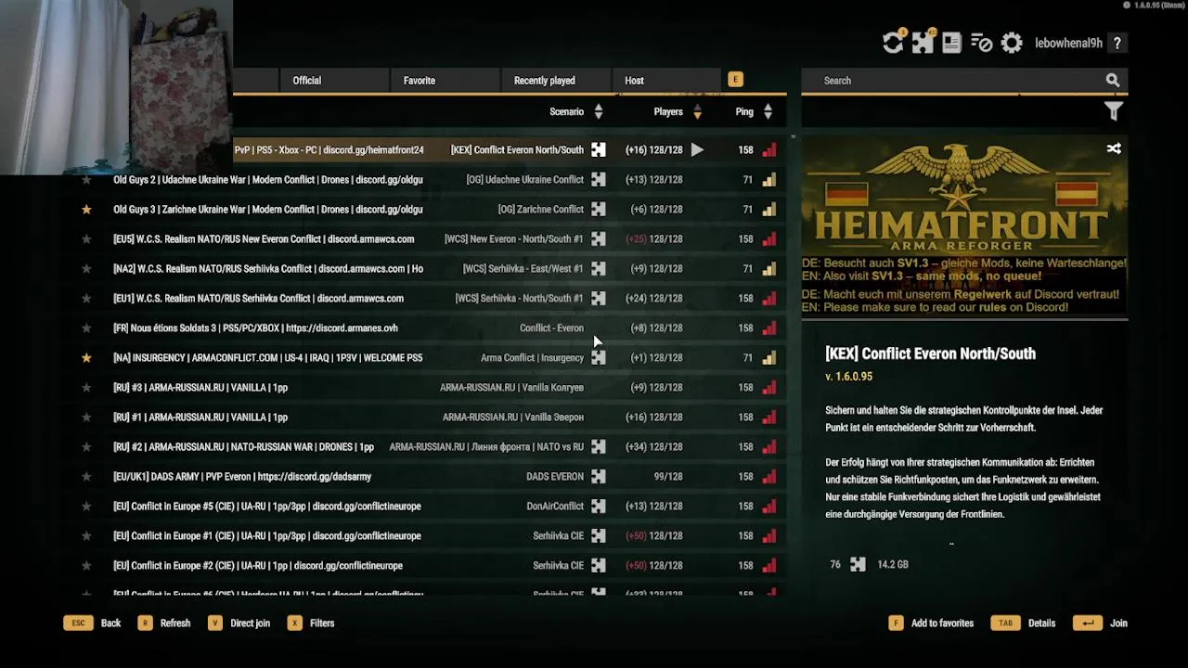Open the funnel filter icon

click(1114, 111)
